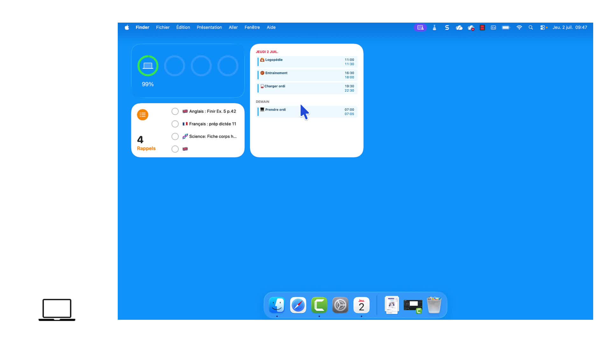This screenshot has width=611, height=344.
Task: Click the DEMAIN section label
Action: tap(263, 102)
